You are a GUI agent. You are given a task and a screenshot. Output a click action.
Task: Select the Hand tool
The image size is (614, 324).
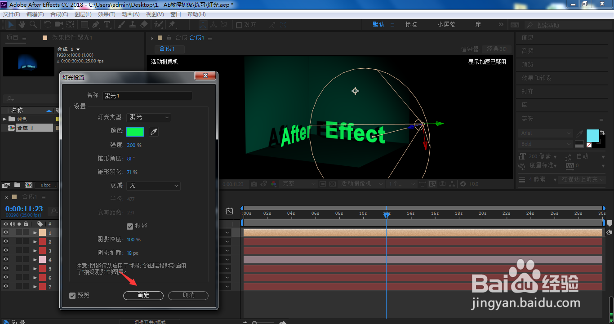click(22, 24)
